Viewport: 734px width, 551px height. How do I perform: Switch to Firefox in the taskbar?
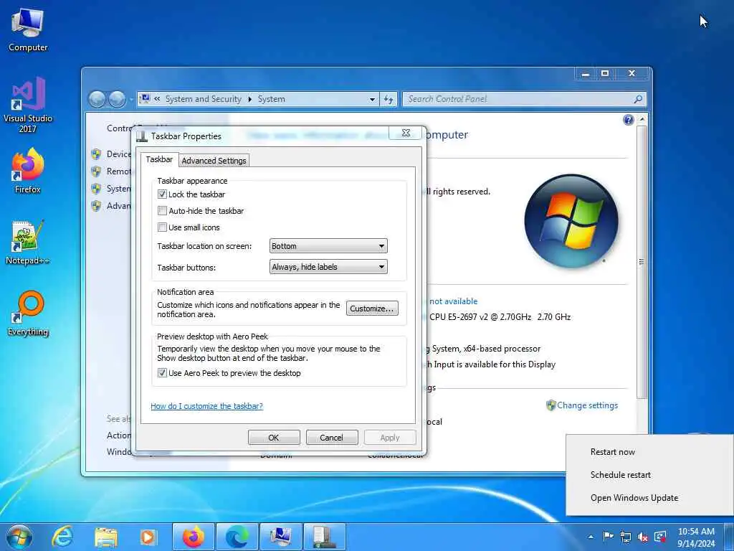[x=194, y=537]
